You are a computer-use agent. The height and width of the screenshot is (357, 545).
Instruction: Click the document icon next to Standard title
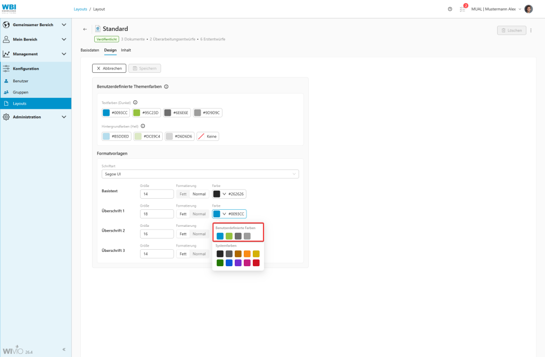(x=98, y=29)
